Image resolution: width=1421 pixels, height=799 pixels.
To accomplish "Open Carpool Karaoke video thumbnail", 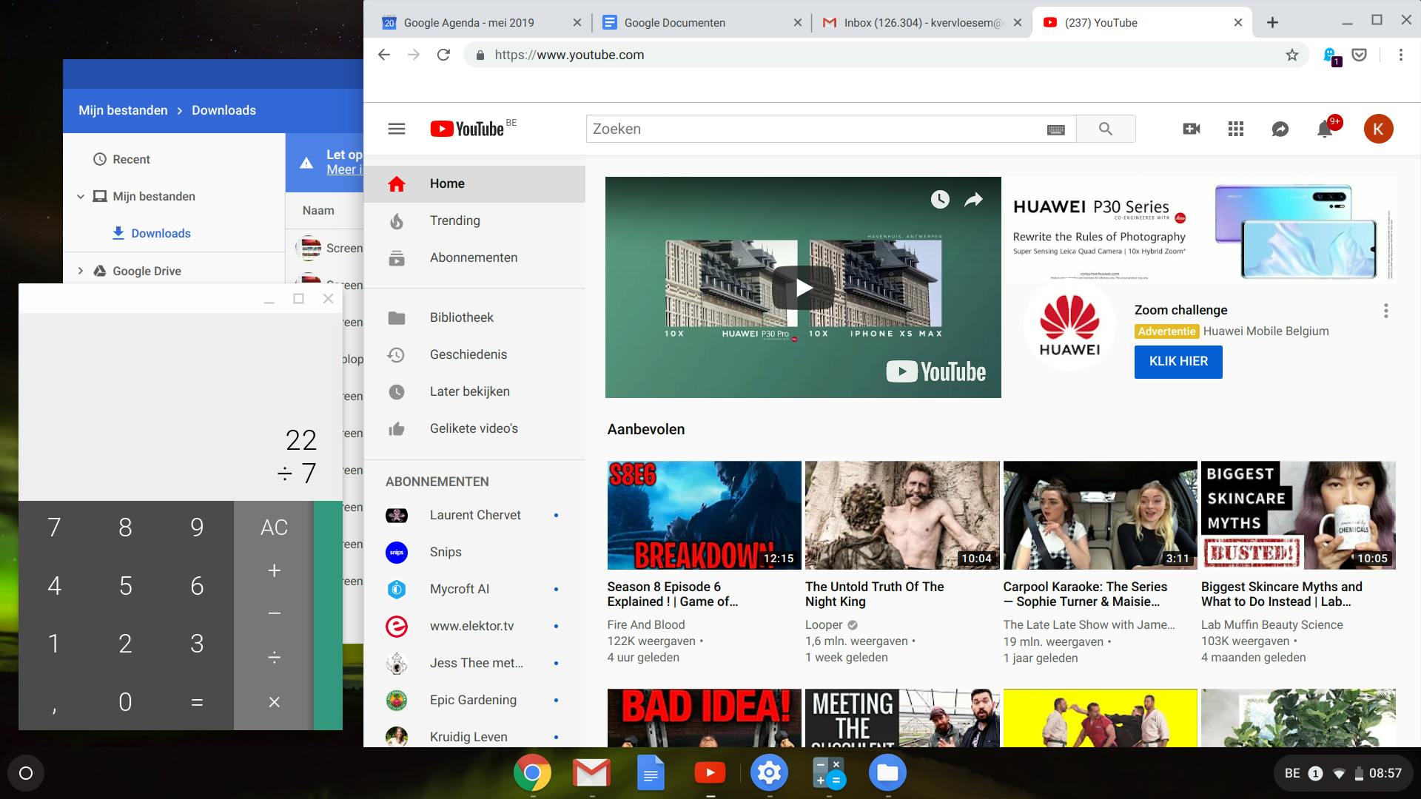I will [1100, 515].
